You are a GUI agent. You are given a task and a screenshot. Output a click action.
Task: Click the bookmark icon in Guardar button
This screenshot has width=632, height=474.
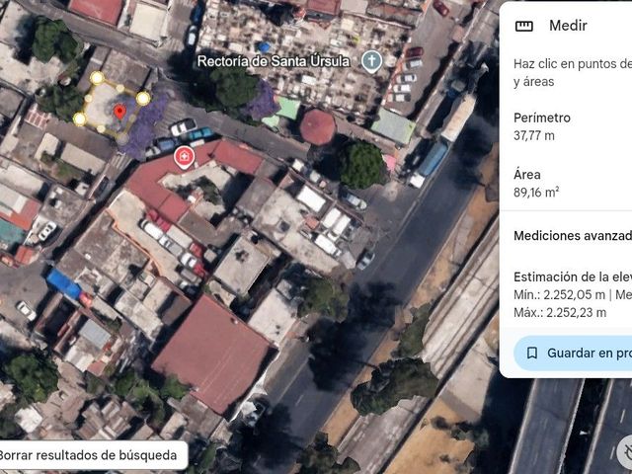(532, 354)
